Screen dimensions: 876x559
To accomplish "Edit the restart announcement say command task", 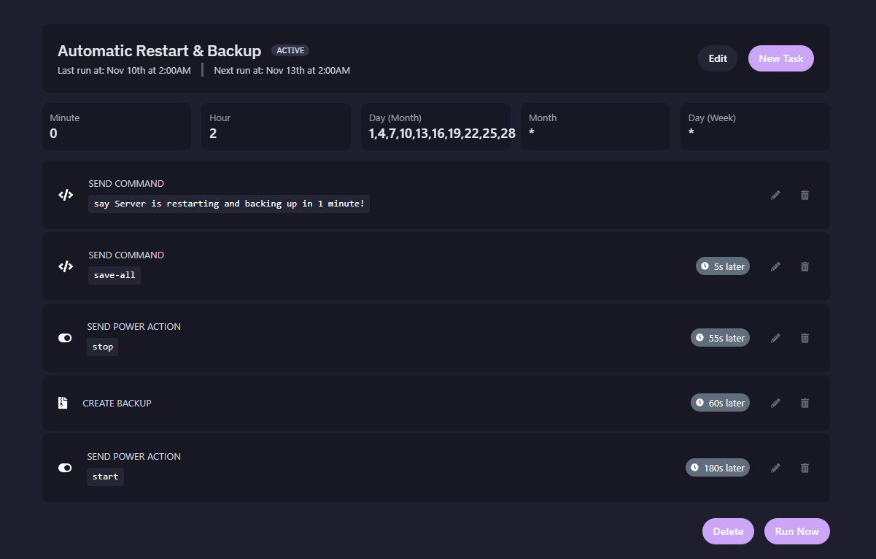I will 775,195.
